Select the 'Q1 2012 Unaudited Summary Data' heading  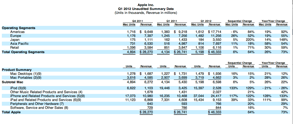146,9
